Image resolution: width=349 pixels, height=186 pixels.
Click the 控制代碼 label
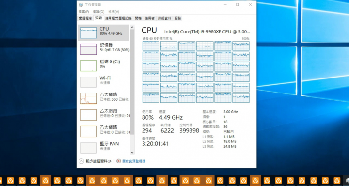(186, 125)
